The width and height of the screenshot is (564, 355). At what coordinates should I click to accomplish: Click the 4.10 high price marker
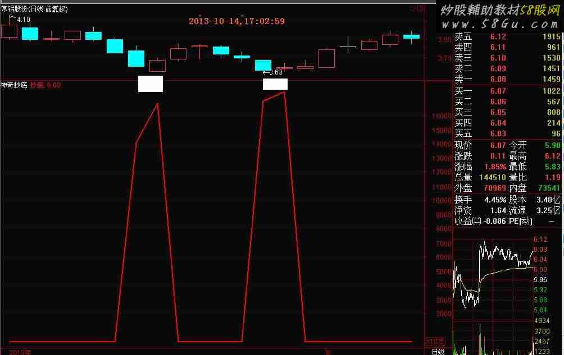[x=23, y=20]
